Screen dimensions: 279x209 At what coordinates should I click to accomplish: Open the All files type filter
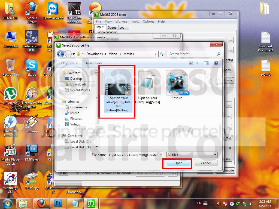pyautogui.click(x=192, y=155)
